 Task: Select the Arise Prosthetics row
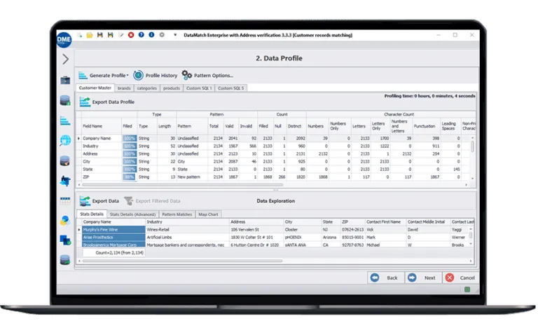pyautogui.click(x=275, y=238)
